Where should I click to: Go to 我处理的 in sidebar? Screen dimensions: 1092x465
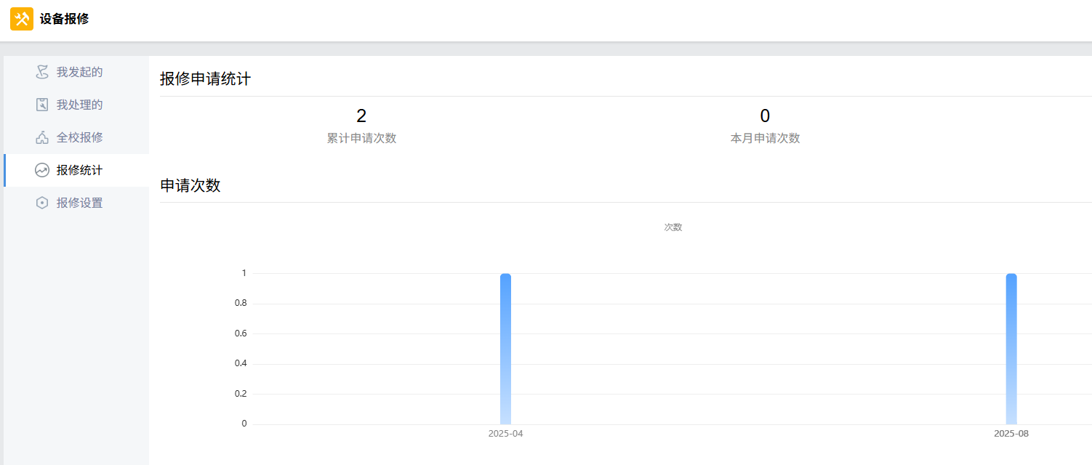(x=79, y=105)
